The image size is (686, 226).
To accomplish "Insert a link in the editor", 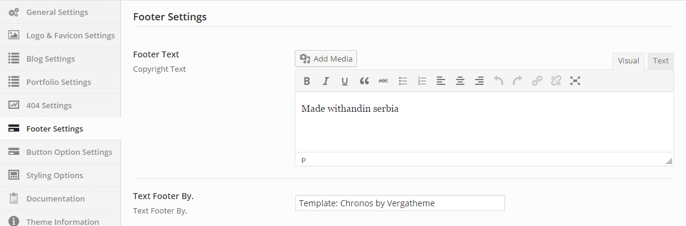I will pos(537,81).
